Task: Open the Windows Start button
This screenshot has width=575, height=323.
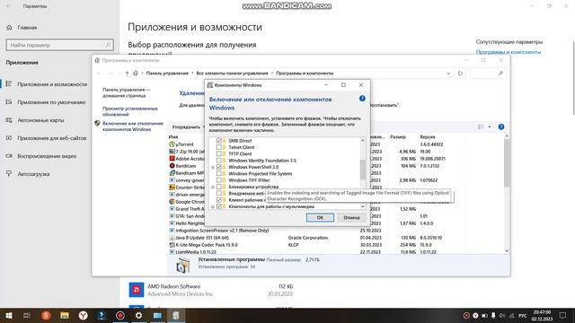Action: (8, 315)
